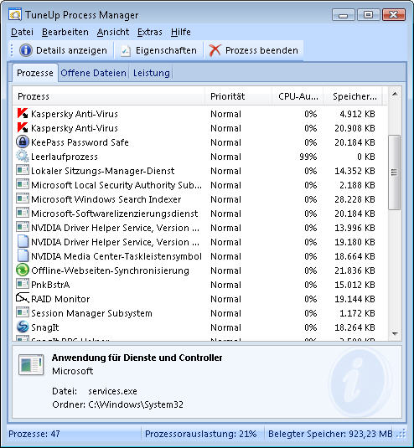Switch to the Offene Dateien tab
Screen dimensions: 414x448
pos(93,73)
